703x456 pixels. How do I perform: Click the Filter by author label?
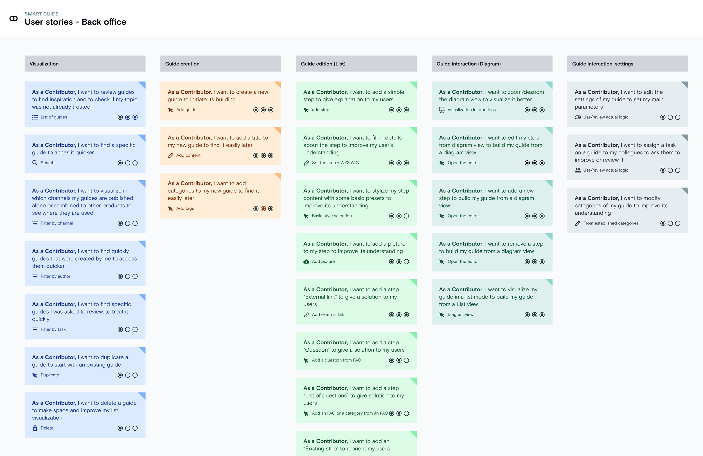coord(55,276)
